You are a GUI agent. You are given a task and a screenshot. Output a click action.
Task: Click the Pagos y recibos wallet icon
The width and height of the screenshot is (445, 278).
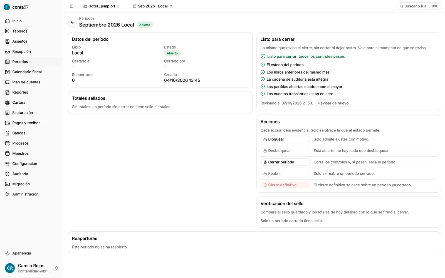click(x=8, y=123)
